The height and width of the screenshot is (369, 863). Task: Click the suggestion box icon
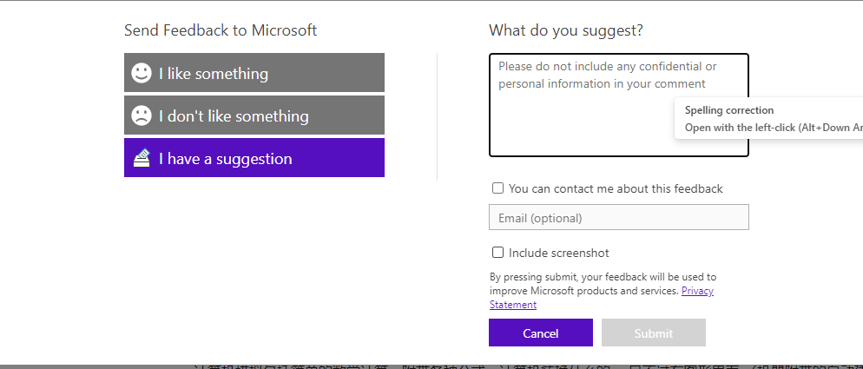tap(142, 158)
